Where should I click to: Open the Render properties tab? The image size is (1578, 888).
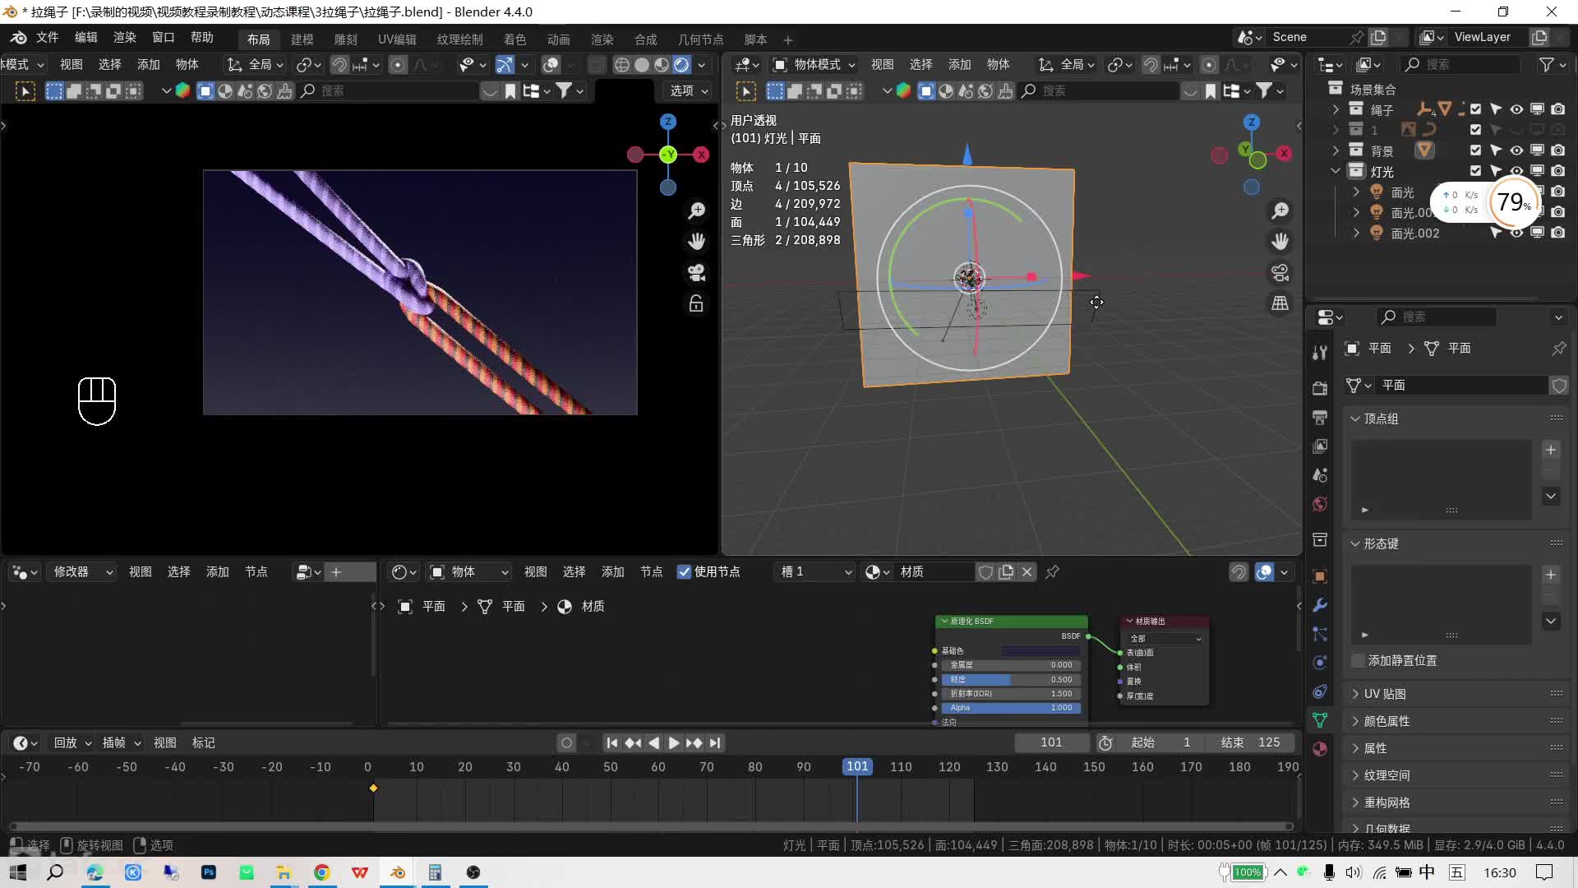(1320, 387)
